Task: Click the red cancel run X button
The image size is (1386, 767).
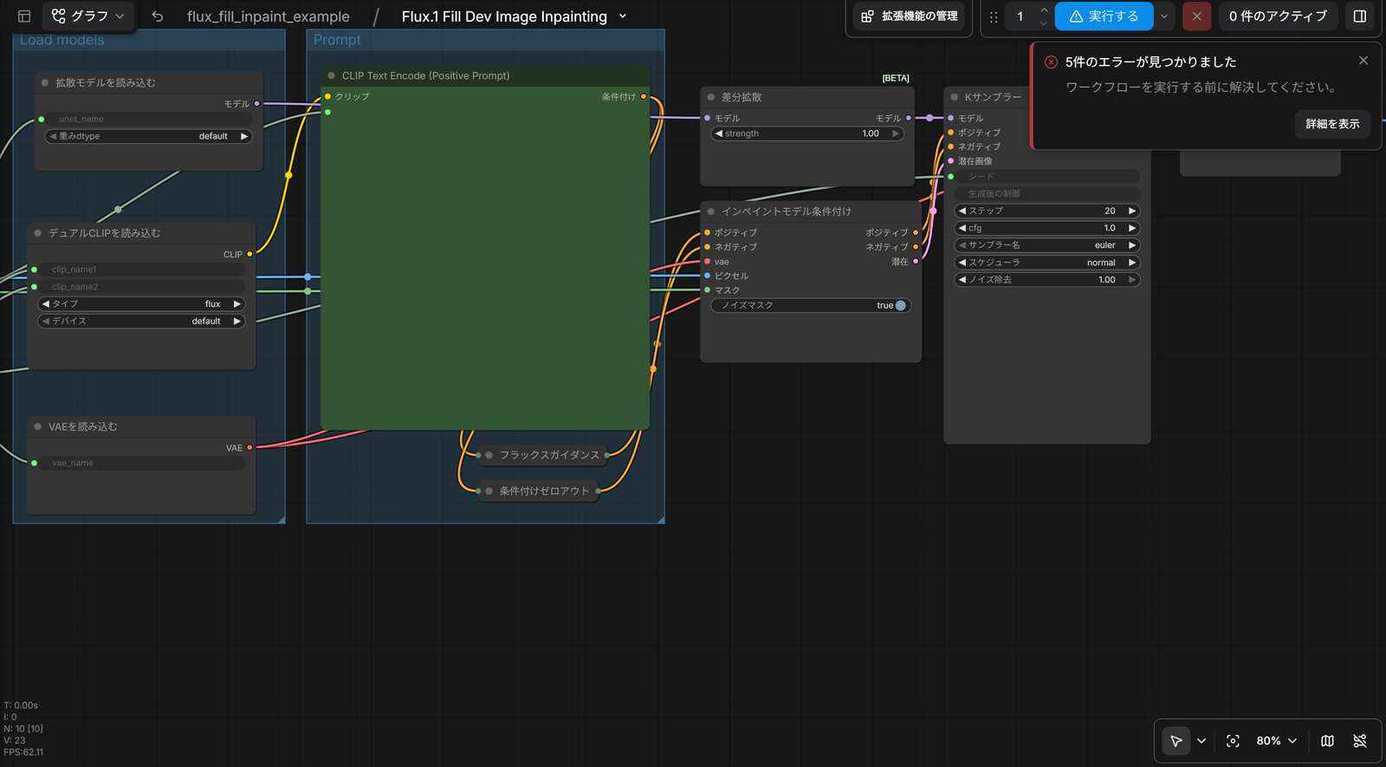Action: coord(1196,16)
